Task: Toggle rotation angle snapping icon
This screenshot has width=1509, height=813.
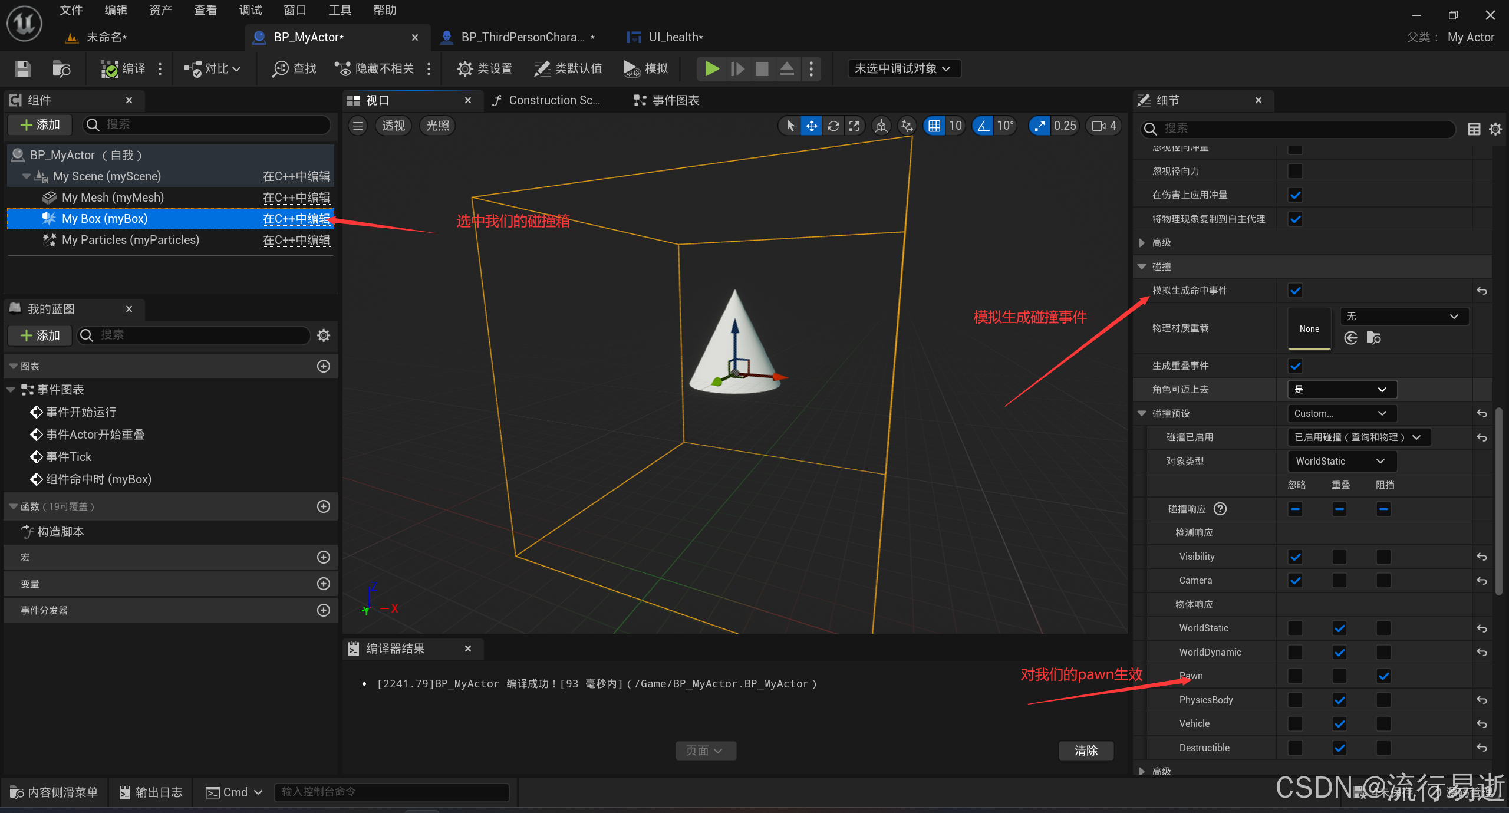Action: 983,126
